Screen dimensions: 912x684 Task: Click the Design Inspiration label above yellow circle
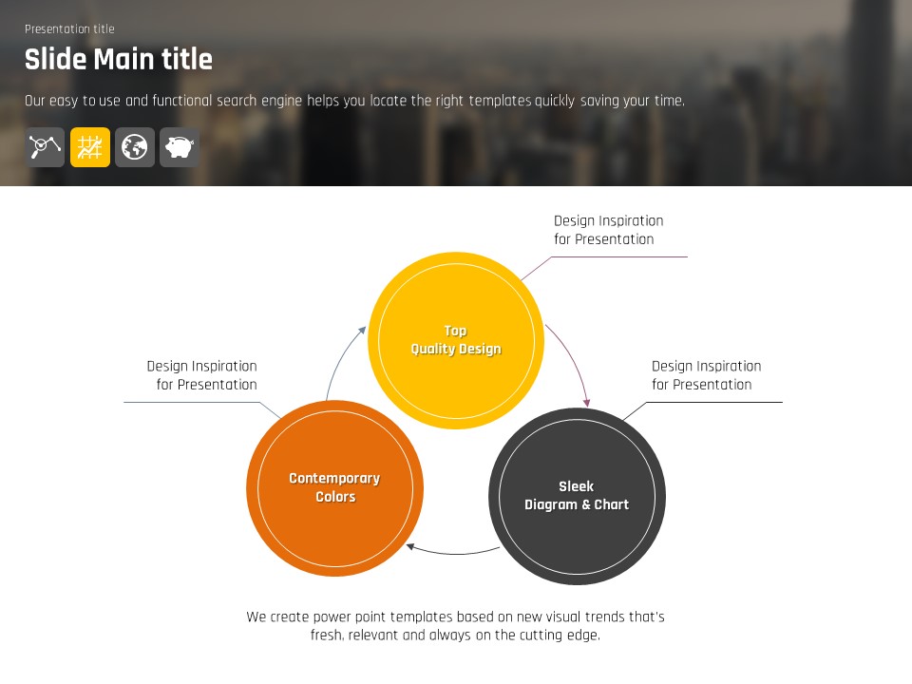tap(608, 230)
